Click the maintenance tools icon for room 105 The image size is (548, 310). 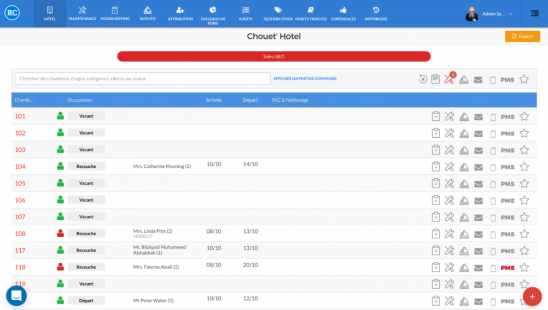[x=449, y=184]
